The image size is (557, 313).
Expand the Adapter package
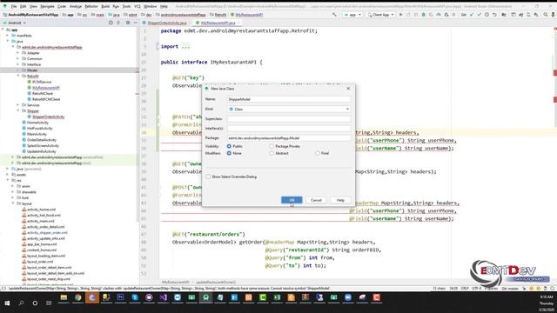(x=18, y=53)
